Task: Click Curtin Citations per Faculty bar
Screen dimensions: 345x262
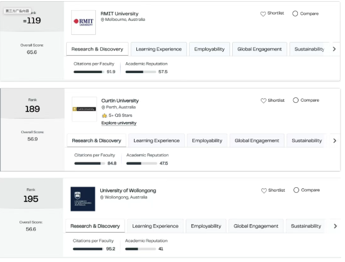Action: [90, 164]
